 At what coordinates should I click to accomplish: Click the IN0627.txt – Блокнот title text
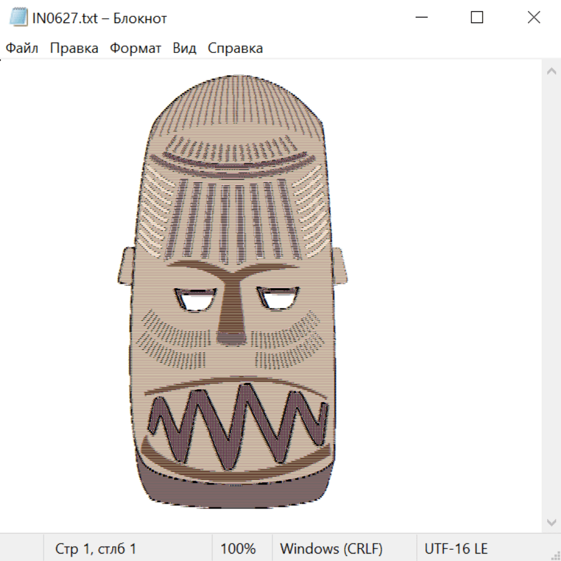coord(100,18)
